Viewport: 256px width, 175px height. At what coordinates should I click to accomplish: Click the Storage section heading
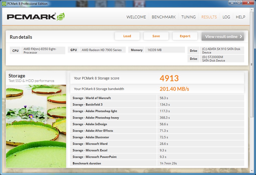pyautogui.click(x=17, y=76)
